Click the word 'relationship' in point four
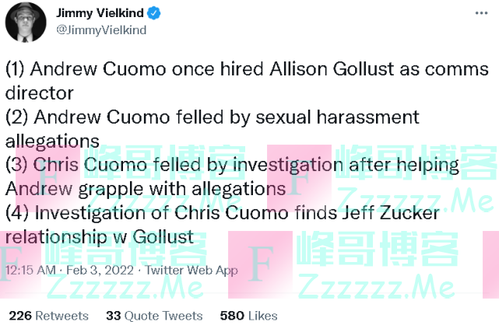This screenshot has width=499, height=332. (x=62, y=236)
